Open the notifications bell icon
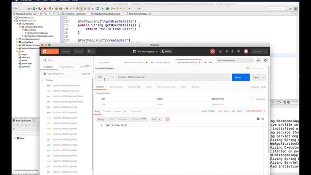This screenshot has width=311, height=175. click(x=232, y=52)
